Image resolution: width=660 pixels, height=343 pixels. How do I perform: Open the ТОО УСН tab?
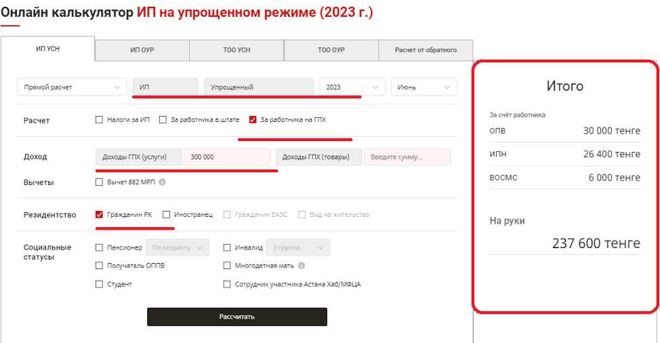236,50
